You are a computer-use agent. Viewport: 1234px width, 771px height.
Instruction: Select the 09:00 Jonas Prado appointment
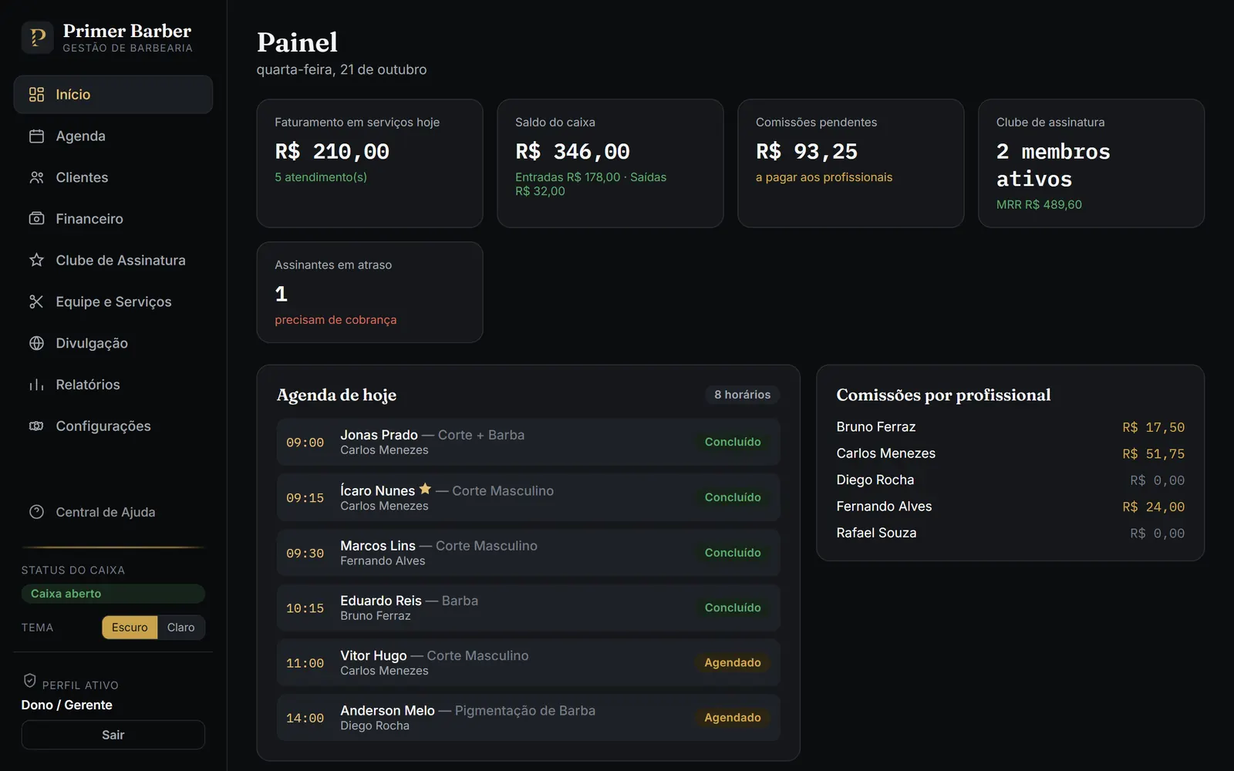[x=528, y=443]
